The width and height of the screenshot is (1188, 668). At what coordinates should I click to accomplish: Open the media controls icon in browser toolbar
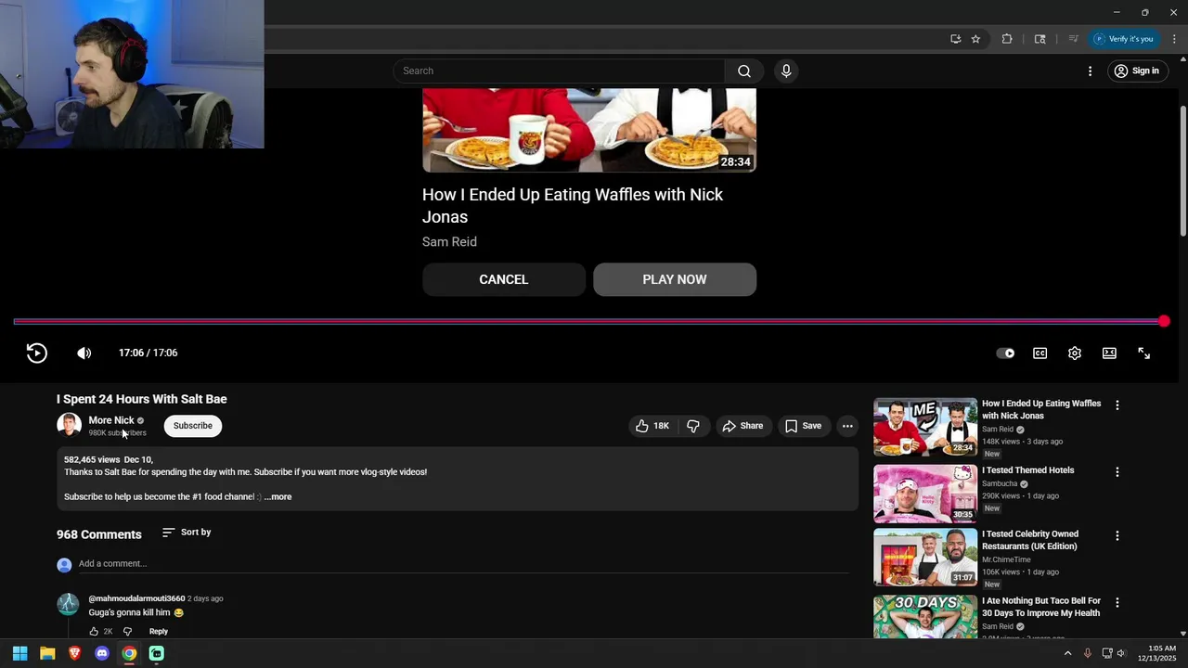pos(1074,39)
